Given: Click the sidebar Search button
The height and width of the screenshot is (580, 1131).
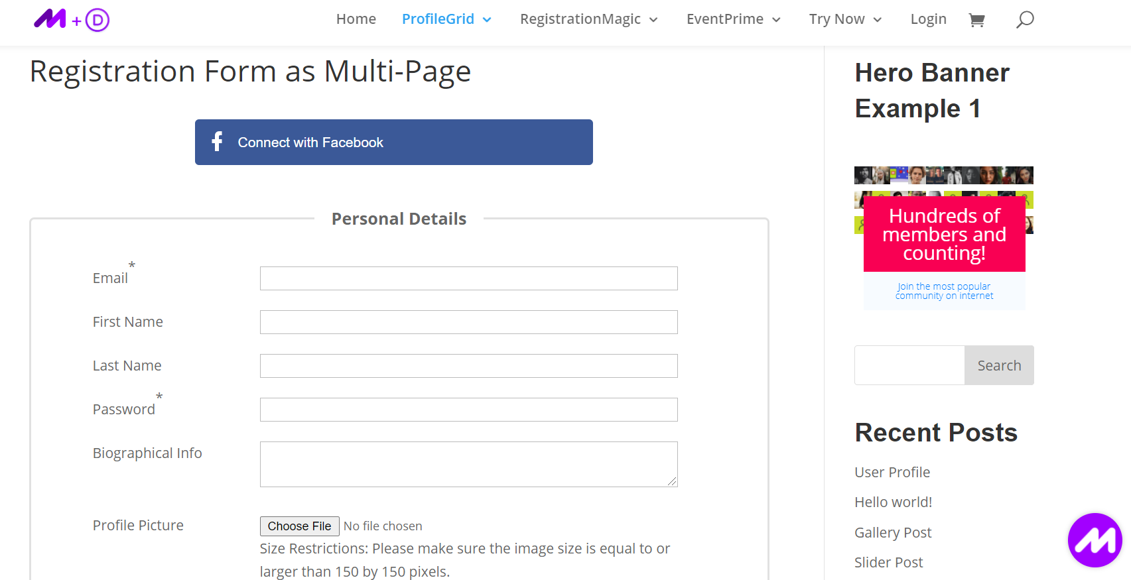Looking at the screenshot, I should (x=999, y=365).
